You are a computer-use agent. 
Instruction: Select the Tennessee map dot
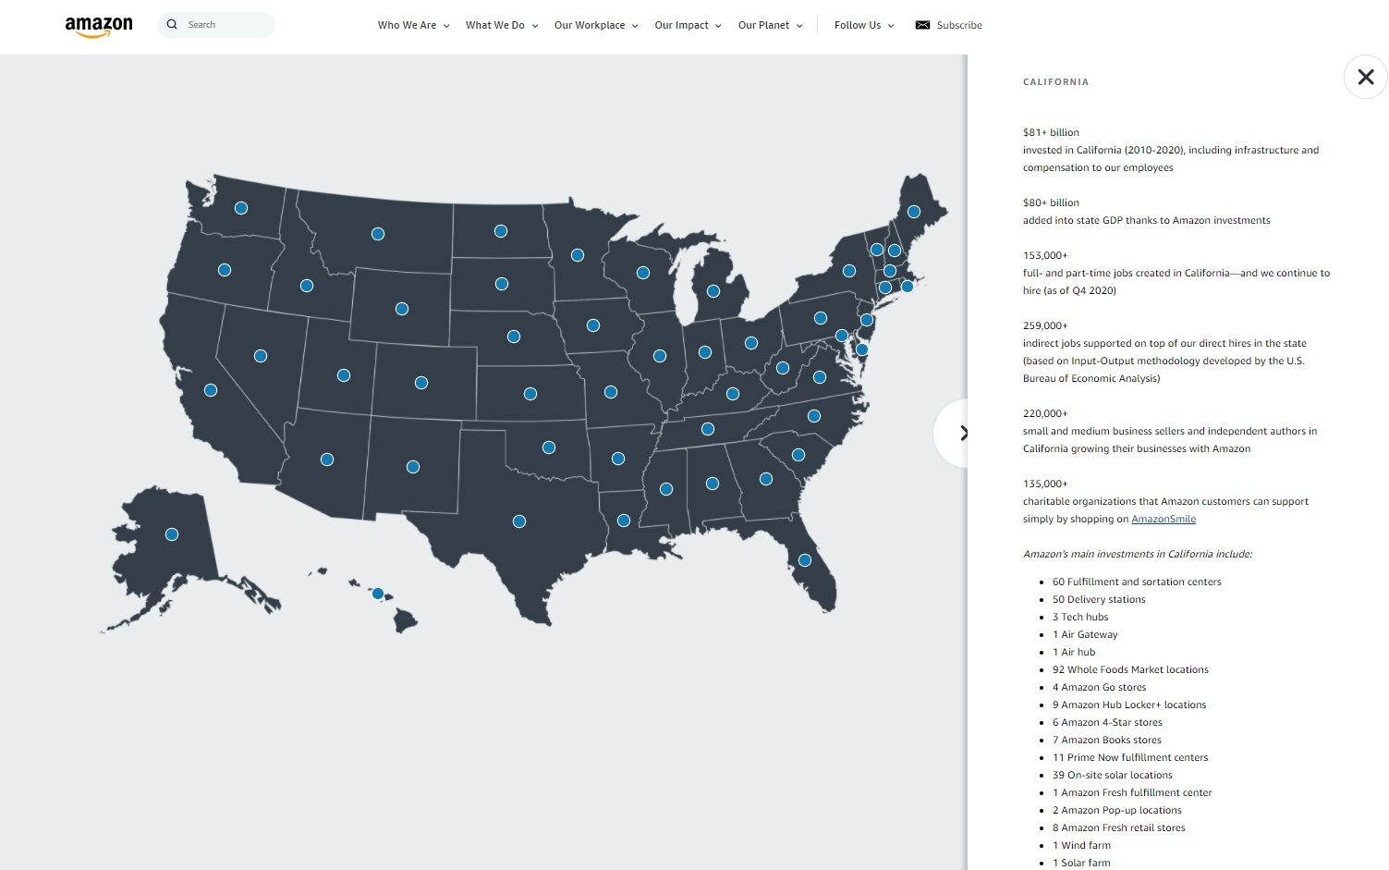pyautogui.click(x=708, y=429)
